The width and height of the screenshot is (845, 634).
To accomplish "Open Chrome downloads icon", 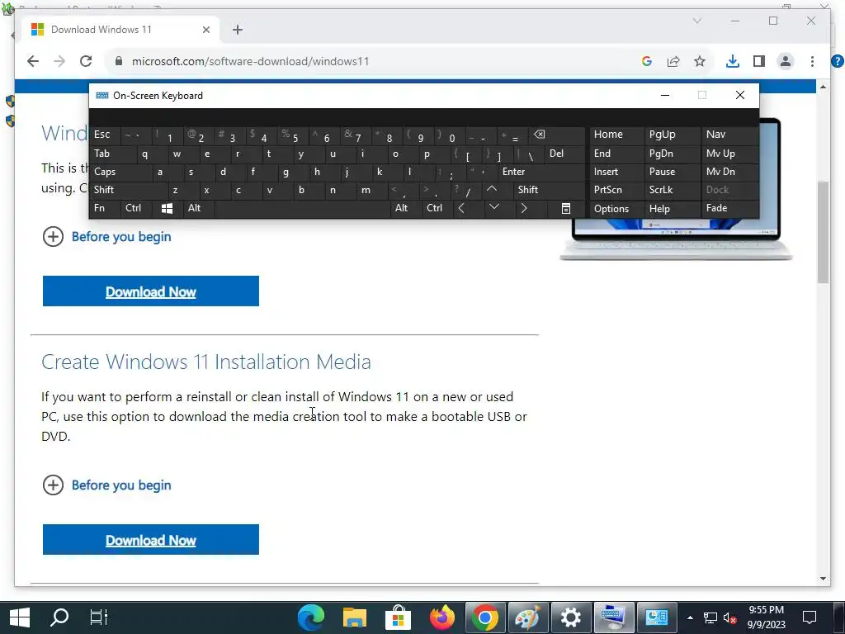I will (x=733, y=61).
